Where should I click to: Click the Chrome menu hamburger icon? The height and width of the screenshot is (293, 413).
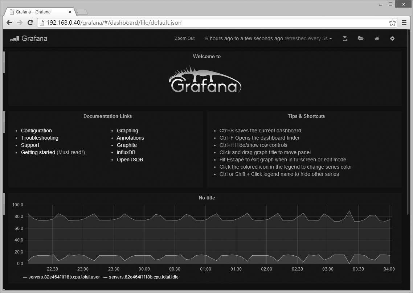(x=404, y=23)
